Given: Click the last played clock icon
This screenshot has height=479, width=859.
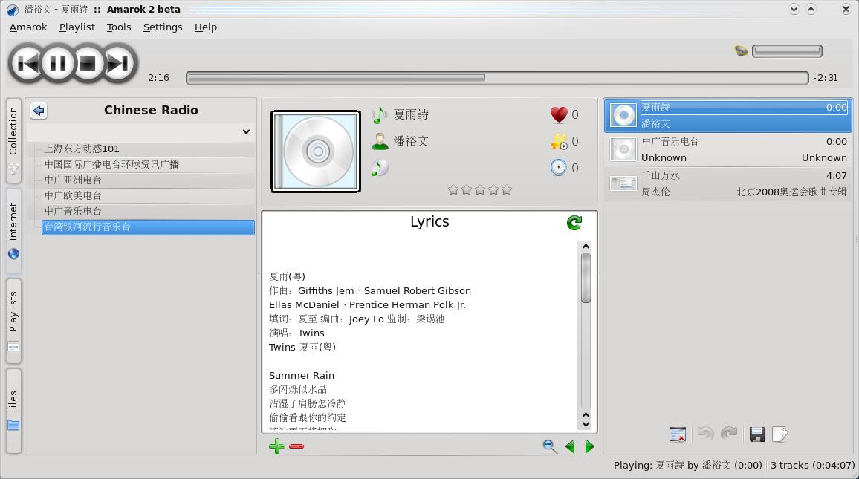Looking at the screenshot, I should [558, 168].
